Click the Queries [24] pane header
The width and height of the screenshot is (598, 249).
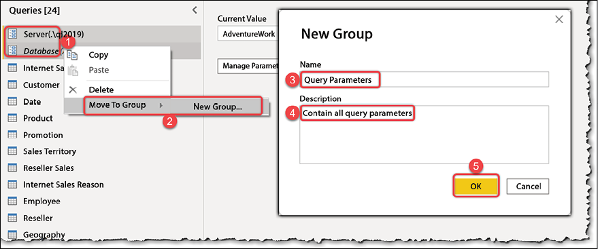(34, 11)
